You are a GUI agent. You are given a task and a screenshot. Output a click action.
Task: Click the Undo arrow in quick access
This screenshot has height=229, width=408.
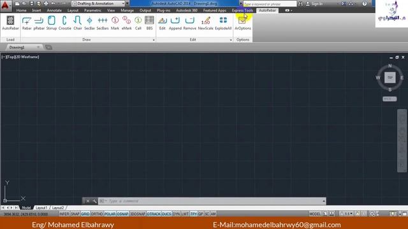54,4
